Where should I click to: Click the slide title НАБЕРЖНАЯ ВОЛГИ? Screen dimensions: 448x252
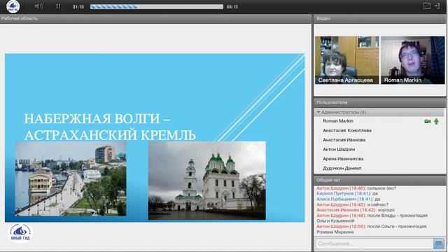(x=110, y=127)
